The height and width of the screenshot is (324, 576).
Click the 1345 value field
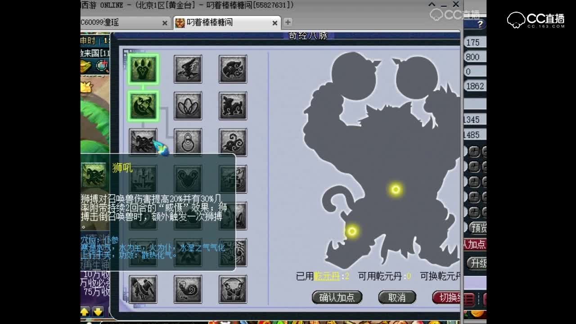pyautogui.click(x=475, y=120)
